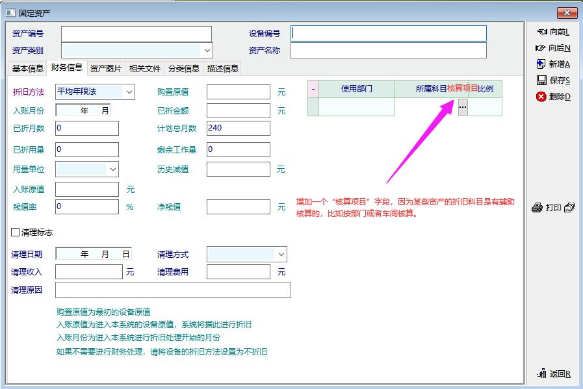Switch to the 基本信息 tab
Image resolution: width=583 pixels, height=389 pixels.
[x=28, y=68]
